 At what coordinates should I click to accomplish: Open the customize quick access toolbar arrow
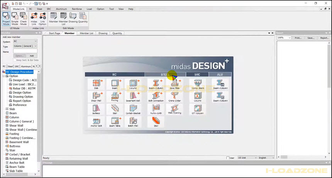[x=47, y=3]
